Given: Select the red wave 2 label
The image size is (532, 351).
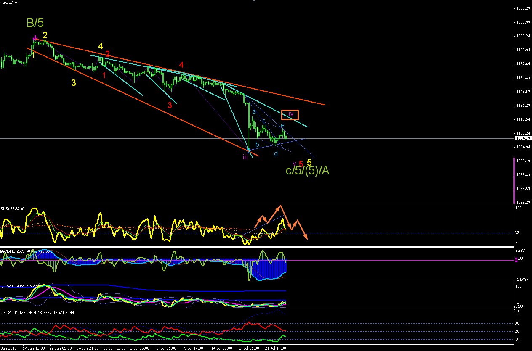Looking at the screenshot, I should (x=108, y=54).
